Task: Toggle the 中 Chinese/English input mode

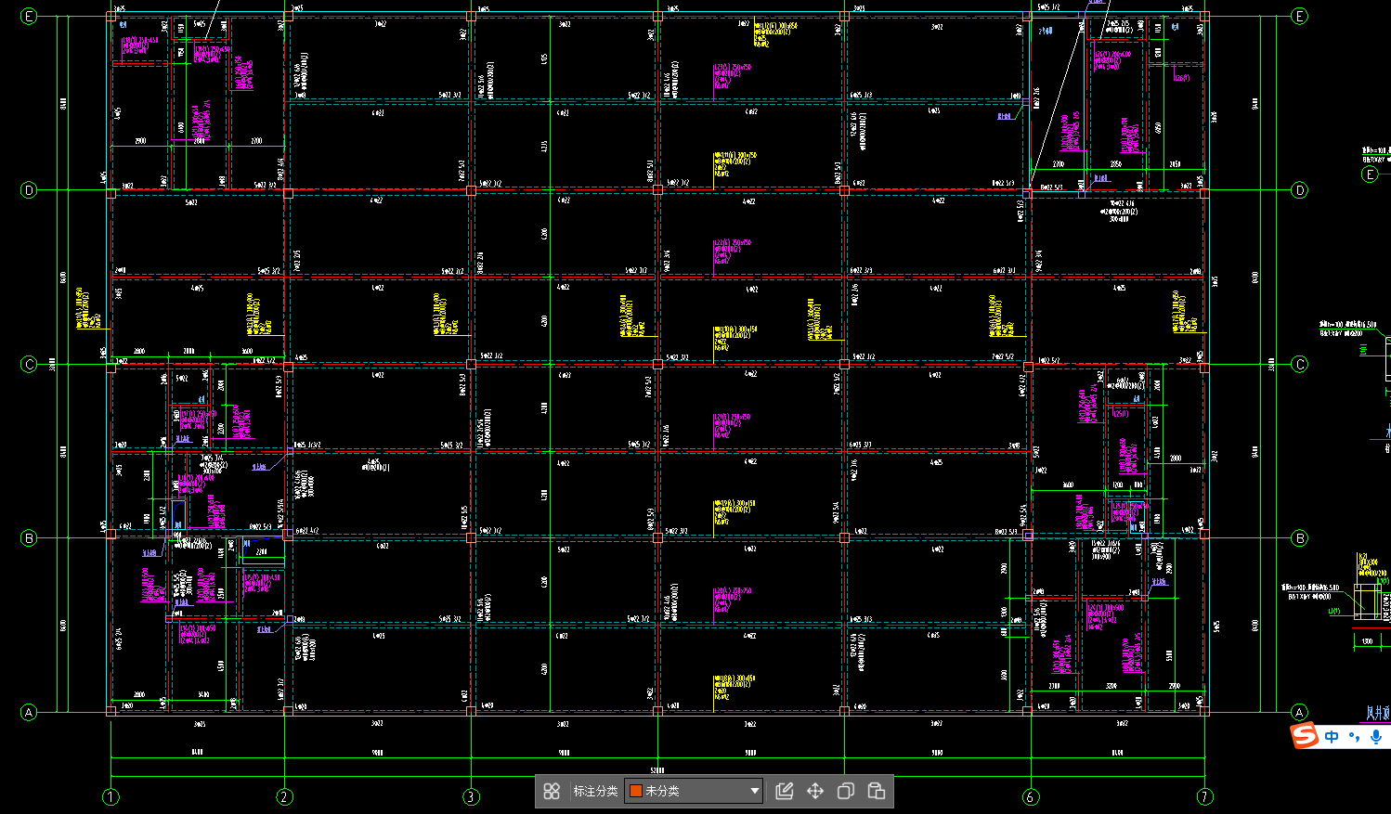Action: click(1332, 737)
